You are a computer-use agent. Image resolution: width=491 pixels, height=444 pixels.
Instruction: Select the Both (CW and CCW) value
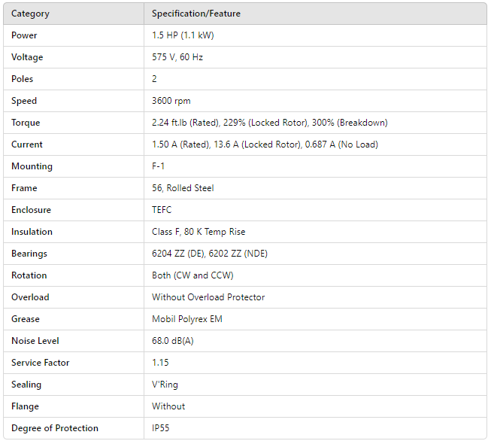[x=192, y=275]
